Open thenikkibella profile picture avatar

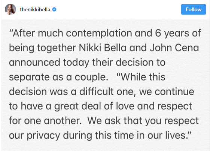[x=10, y=9]
